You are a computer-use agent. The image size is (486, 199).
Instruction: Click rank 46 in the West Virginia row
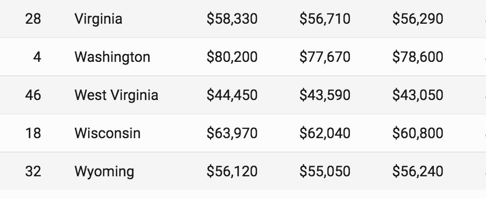tap(33, 95)
